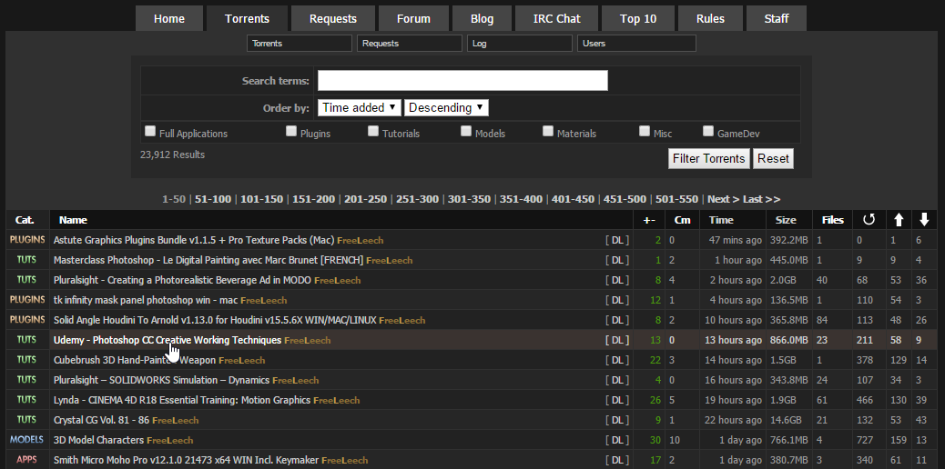Open the Top 10 tab
The image size is (945, 469).
coord(638,19)
